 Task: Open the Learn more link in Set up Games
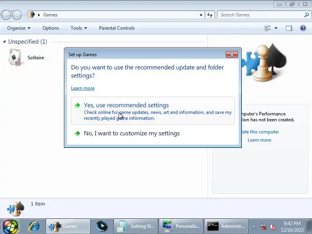pyautogui.click(x=83, y=88)
